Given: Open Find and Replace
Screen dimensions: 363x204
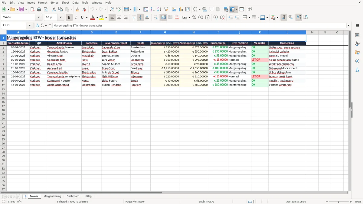Looking at the screenshot, I should [x=112, y=9].
